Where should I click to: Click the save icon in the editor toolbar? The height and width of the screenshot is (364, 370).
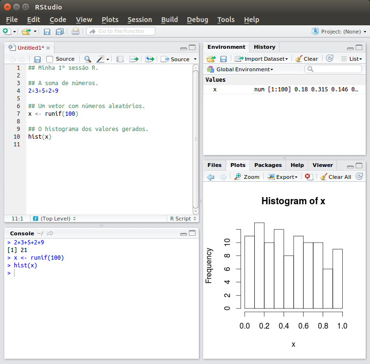(37, 59)
